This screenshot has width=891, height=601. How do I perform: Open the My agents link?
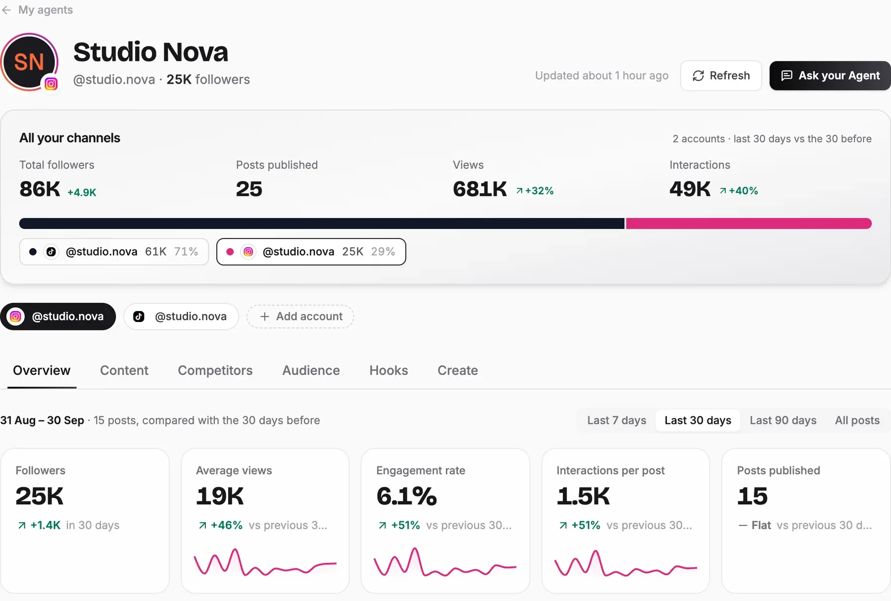45,10
